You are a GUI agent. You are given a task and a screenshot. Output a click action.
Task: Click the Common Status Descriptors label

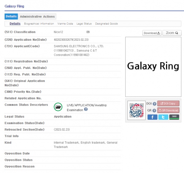click(x=26, y=105)
